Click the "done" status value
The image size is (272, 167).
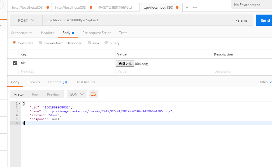[54, 115]
